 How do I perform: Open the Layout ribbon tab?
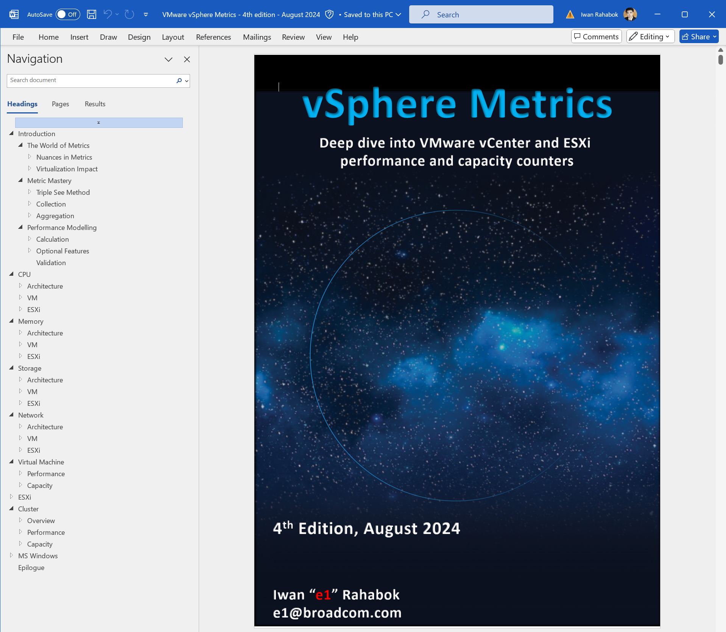(x=173, y=37)
